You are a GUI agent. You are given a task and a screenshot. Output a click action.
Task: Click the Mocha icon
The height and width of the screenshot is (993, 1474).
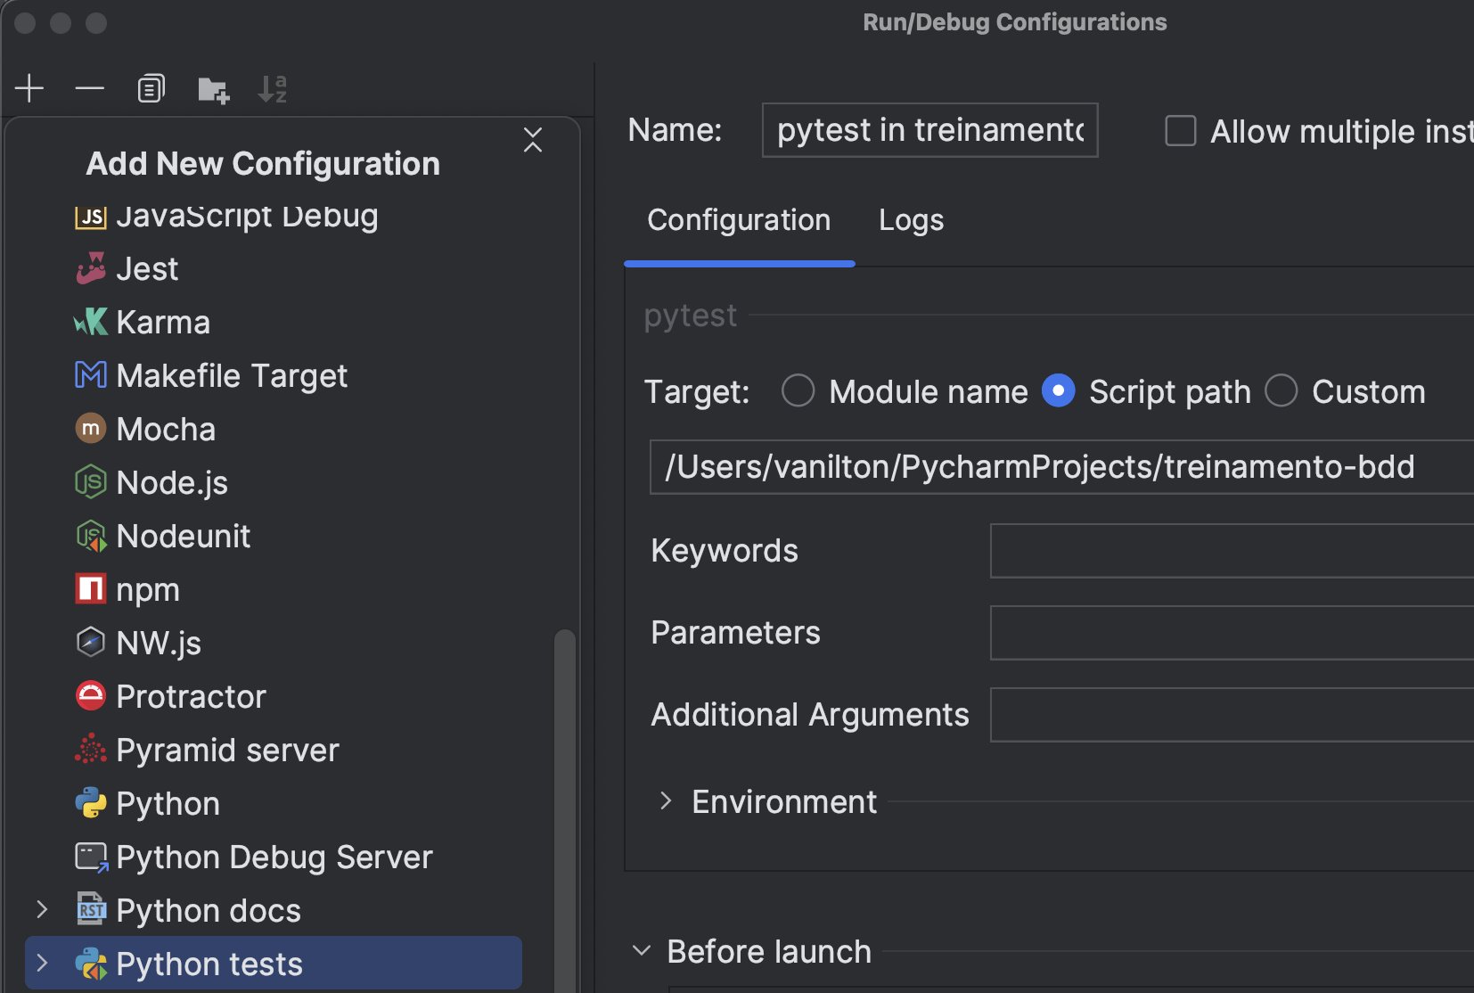[x=91, y=429]
